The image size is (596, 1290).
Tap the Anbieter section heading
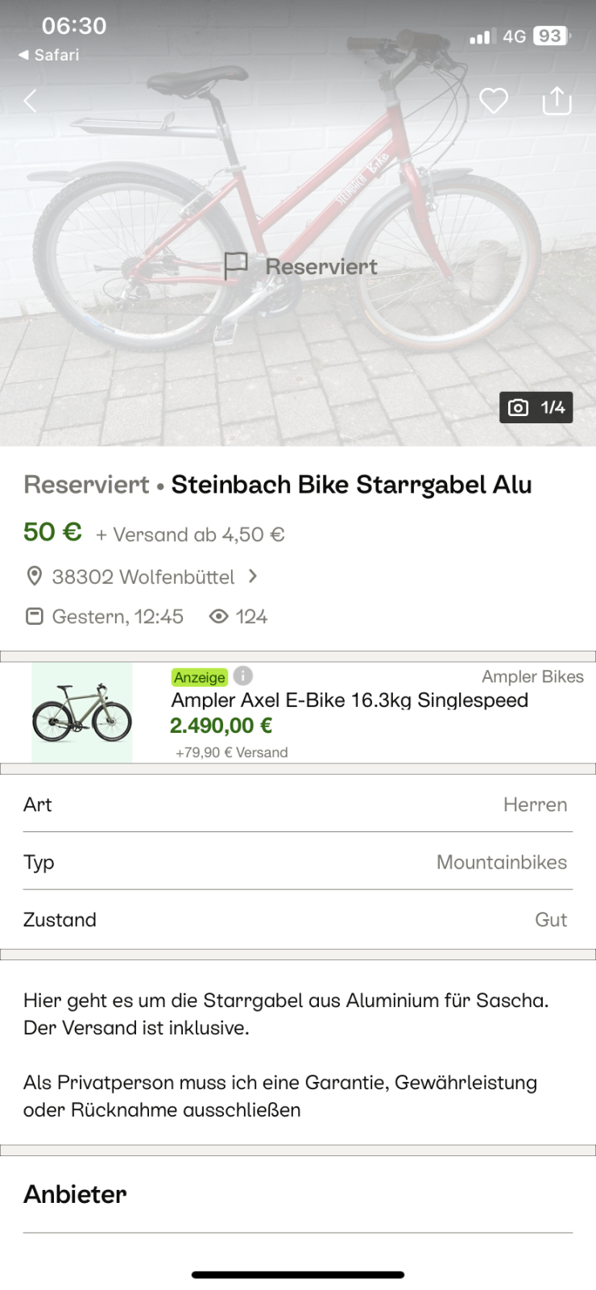76,1194
